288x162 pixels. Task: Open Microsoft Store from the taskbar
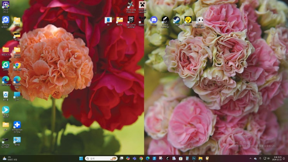[181, 159]
